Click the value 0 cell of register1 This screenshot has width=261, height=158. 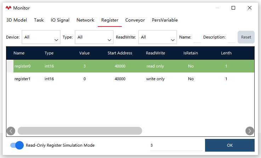click(x=85, y=79)
